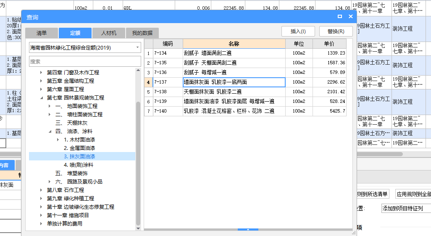Viewport: 431px width, 236px height.
Task: Select row 墙面抹灰面油漆 乳胶漆面层 每增减一遍
Action: (245, 101)
